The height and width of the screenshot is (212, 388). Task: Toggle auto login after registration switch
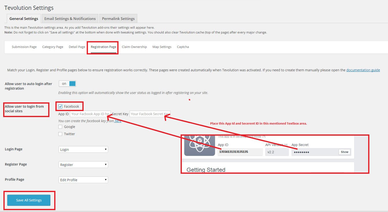tap(67, 84)
